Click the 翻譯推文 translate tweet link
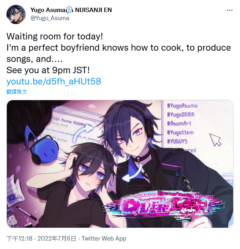 pos(16,92)
